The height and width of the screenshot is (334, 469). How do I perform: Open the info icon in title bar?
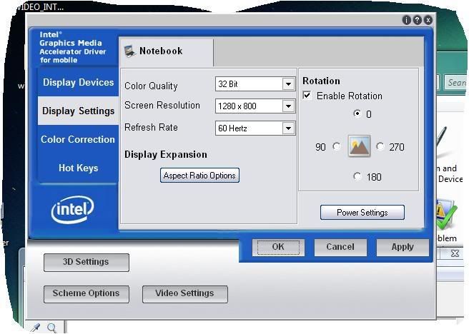point(406,20)
